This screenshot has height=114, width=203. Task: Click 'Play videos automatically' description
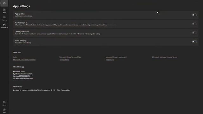pyautogui.click(x=23, y=43)
